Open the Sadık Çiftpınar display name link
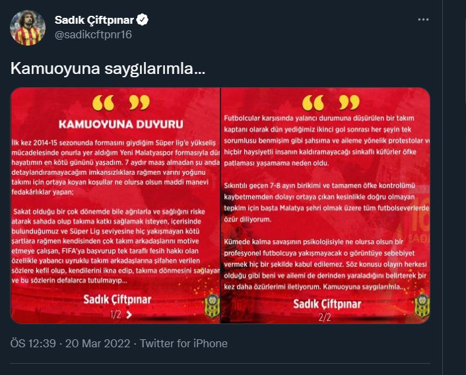Screen dimensions: 466x375 [x=94, y=20]
